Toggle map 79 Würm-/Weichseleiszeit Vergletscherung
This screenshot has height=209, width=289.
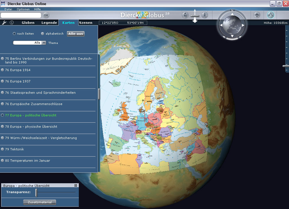coord(3,138)
